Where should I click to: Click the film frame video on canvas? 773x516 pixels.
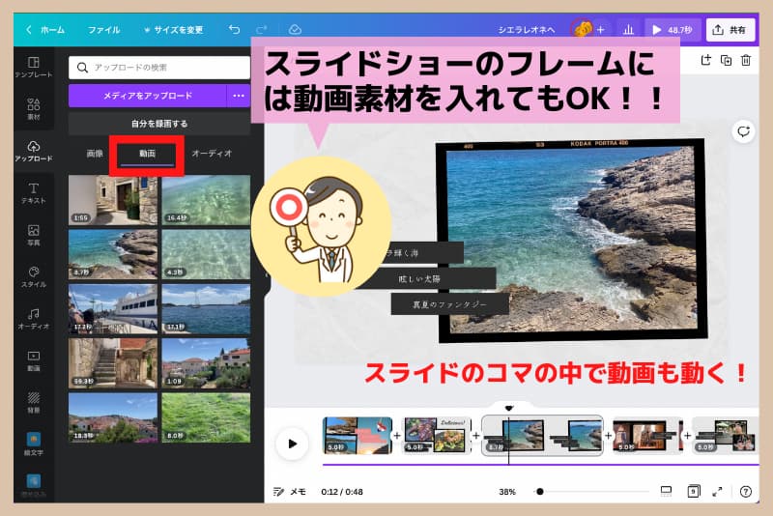pyautogui.click(x=572, y=239)
